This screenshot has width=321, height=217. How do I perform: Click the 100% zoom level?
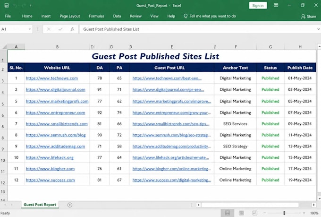(314, 213)
